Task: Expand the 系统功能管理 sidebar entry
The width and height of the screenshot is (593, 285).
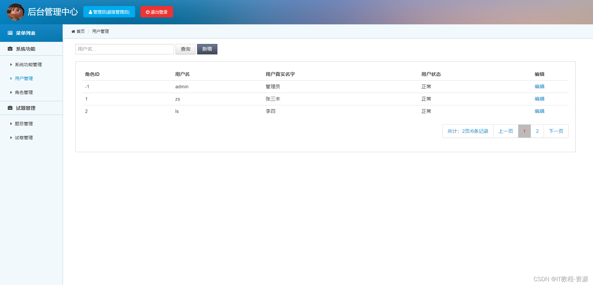Action: pos(28,64)
